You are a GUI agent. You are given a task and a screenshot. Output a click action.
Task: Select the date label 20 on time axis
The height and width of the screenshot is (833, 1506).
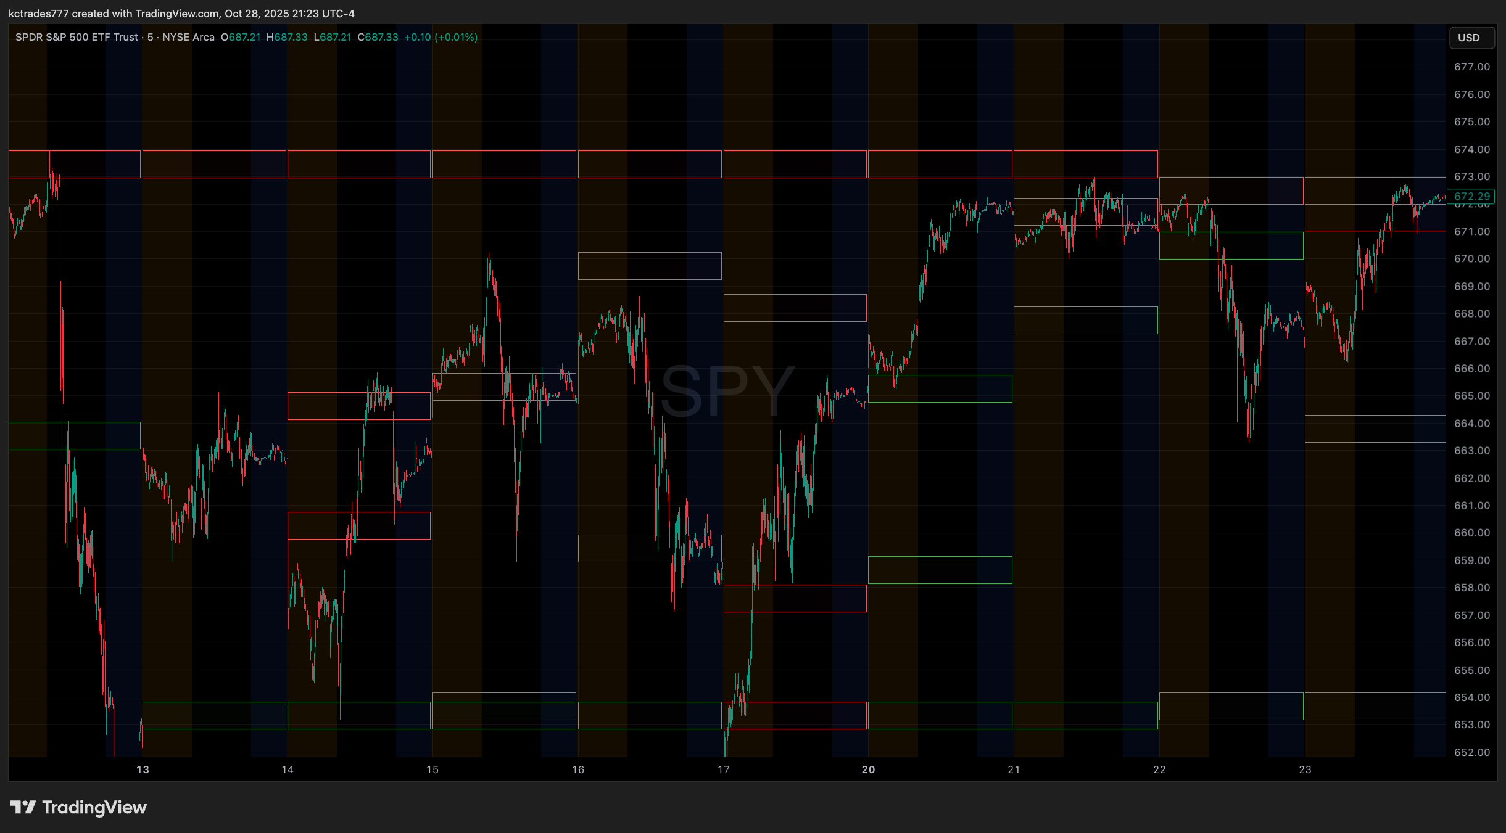pyautogui.click(x=868, y=769)
